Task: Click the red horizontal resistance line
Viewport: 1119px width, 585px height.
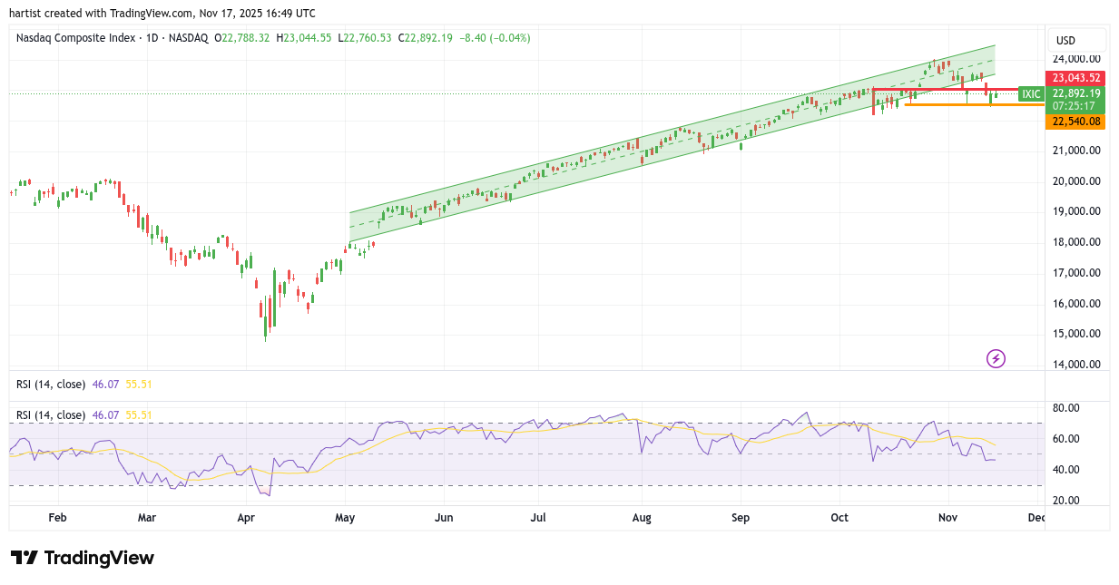Action: (x=944, y=90)
